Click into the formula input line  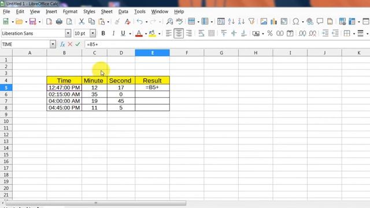point(227,44)
